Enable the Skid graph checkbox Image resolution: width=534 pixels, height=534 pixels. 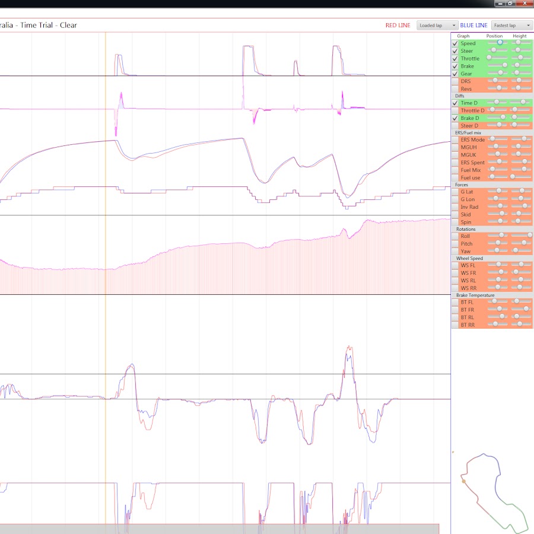pyautogui.click(x=455, y=215)
